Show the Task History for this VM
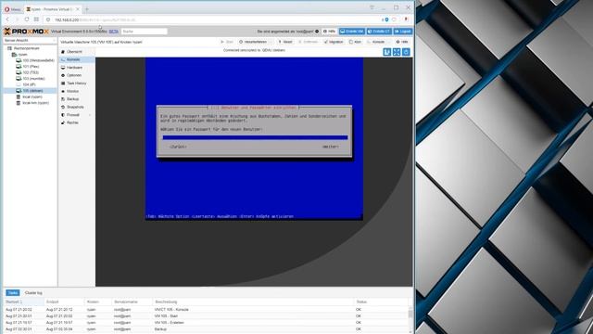This screenshot has height=334, width=593. (76, 83)
